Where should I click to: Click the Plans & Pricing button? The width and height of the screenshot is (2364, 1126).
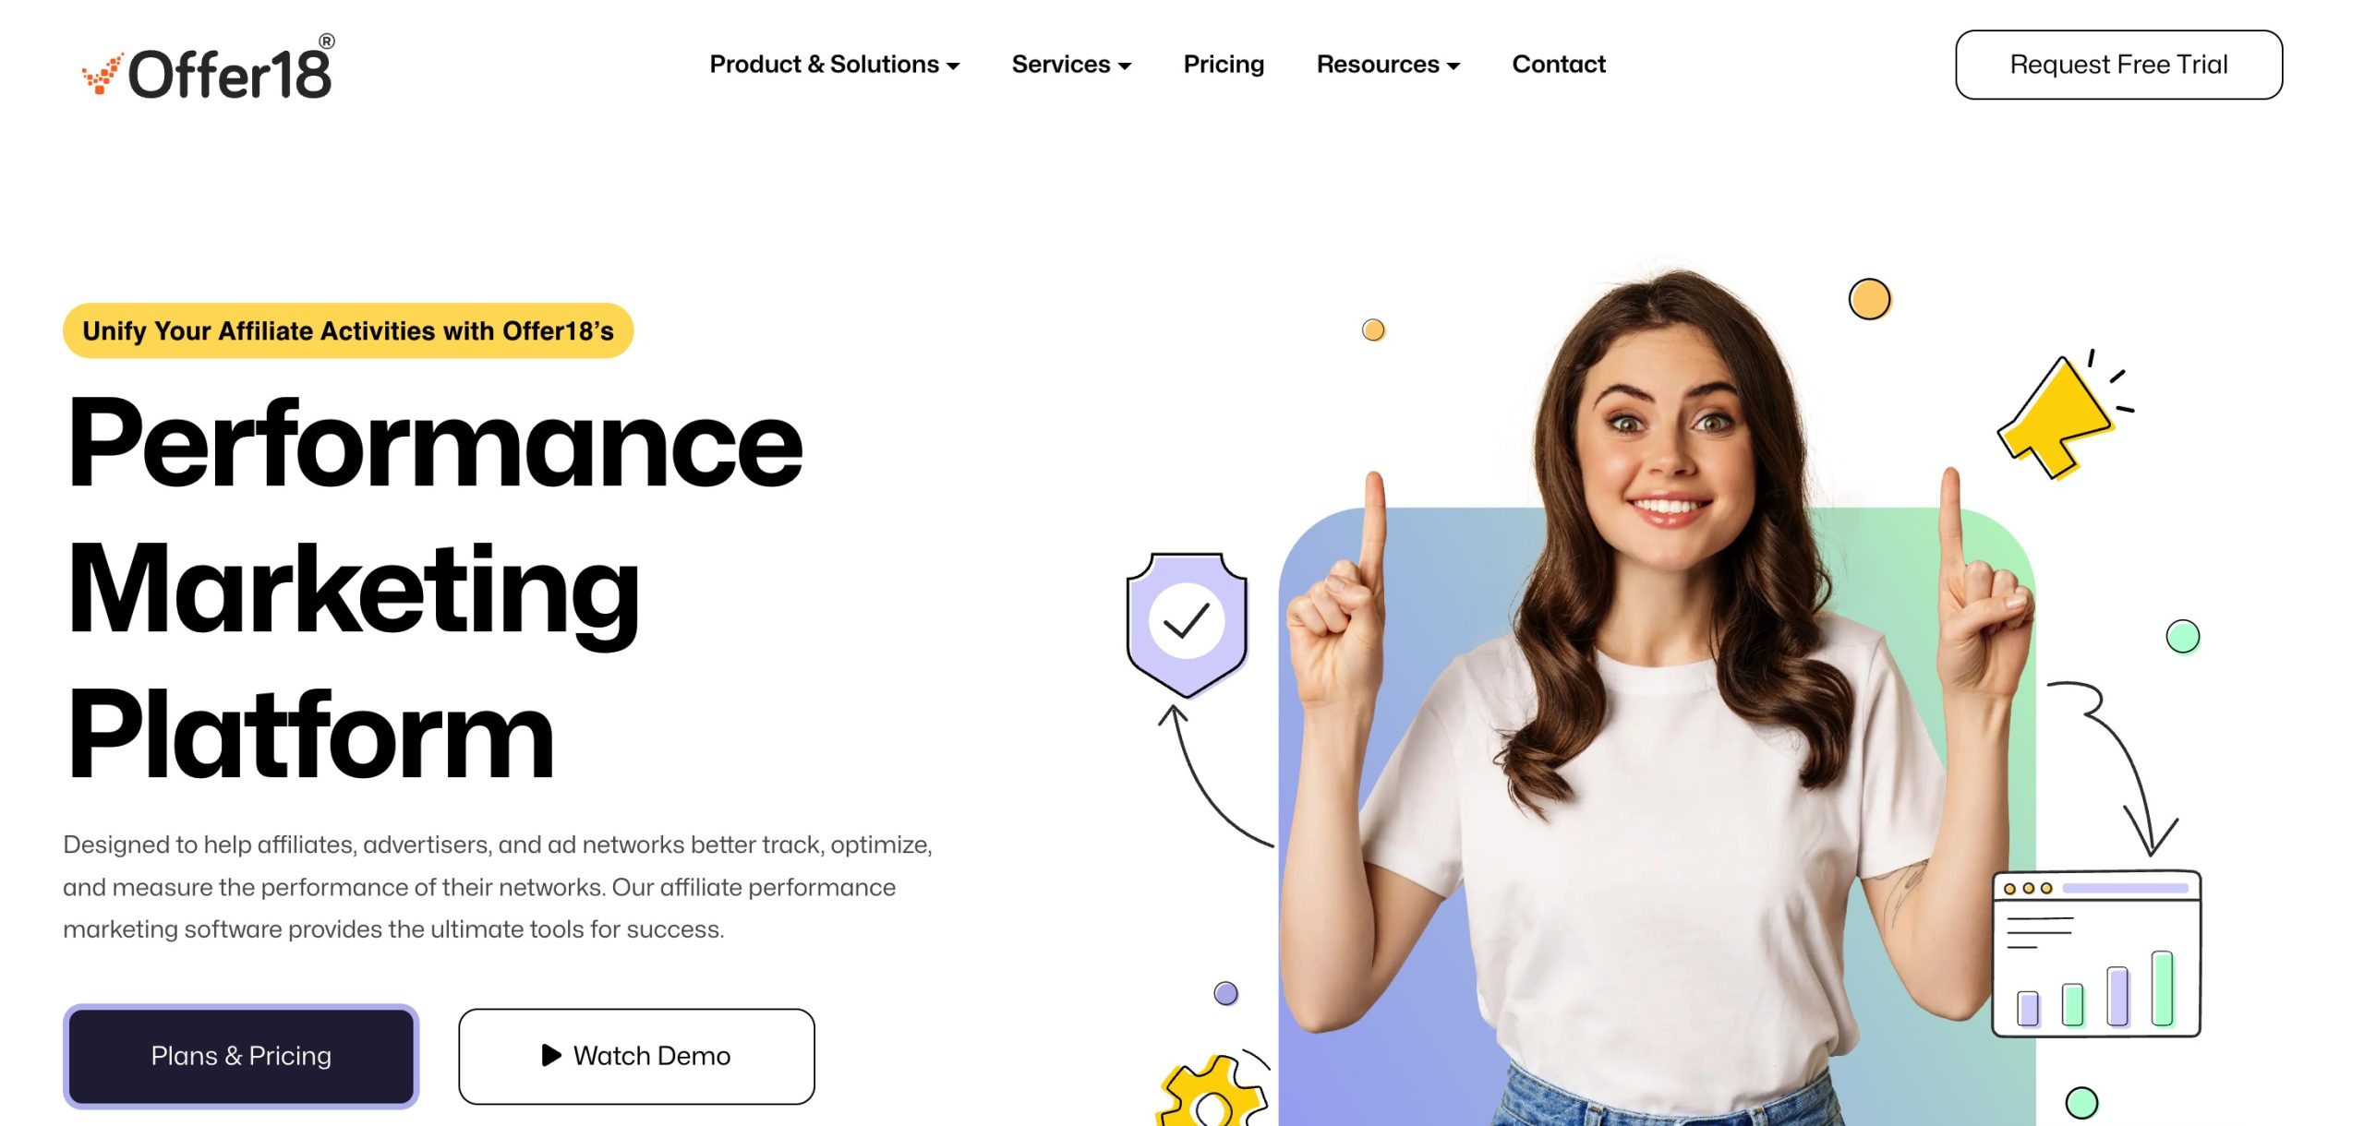[241, 1056]
